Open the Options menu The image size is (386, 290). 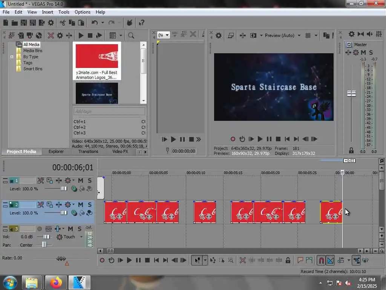click(83, 12)
